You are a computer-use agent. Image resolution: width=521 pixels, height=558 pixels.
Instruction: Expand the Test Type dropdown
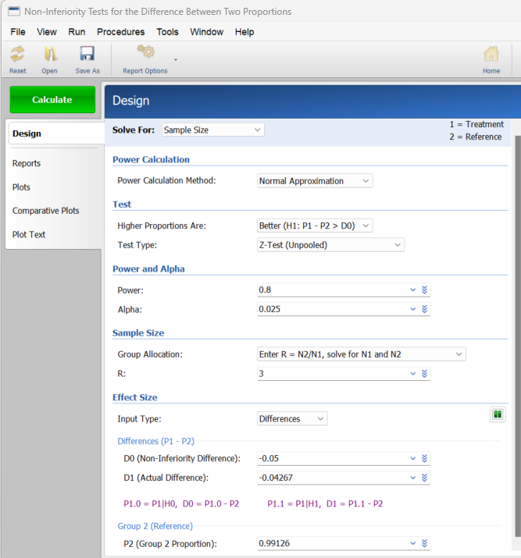pos(330,245)
